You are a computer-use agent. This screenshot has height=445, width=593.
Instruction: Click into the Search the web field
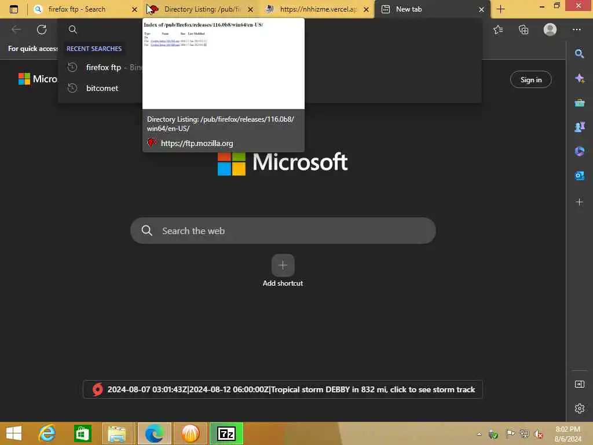pos(283,231)
